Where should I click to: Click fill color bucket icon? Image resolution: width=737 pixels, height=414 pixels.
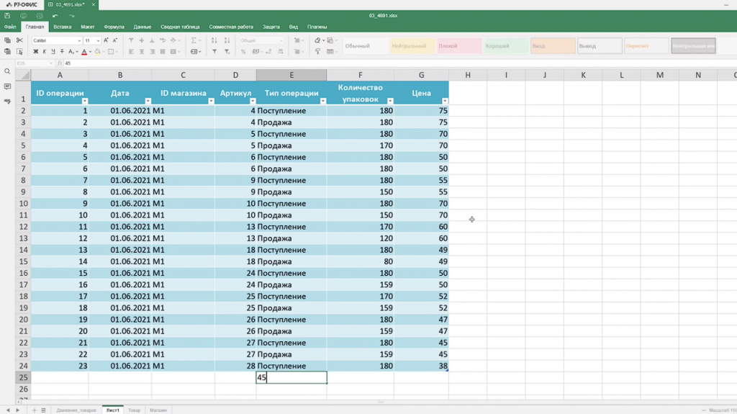(97, 52)
